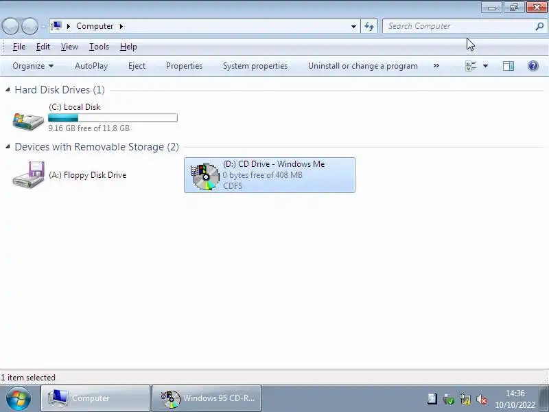Select the D: CD drive disc icon
The width and height of the screenshot is (549, 412).
tap(205, 176)
